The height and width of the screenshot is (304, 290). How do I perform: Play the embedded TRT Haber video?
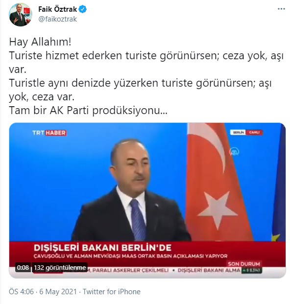pyautogui.click(x=147, y=201)
